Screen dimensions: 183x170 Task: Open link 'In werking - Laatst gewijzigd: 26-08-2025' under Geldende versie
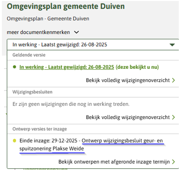(67, 67)
